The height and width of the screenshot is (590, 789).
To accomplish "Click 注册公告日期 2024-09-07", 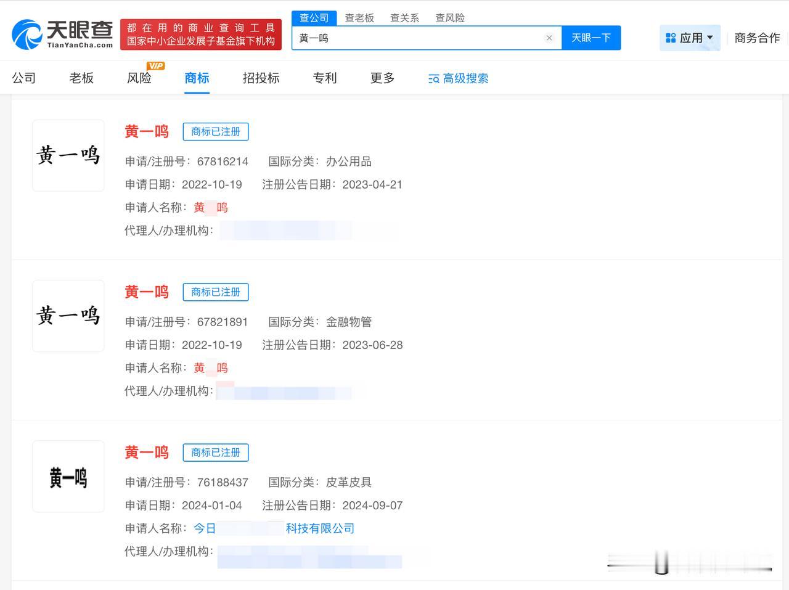I will (372, 506).
